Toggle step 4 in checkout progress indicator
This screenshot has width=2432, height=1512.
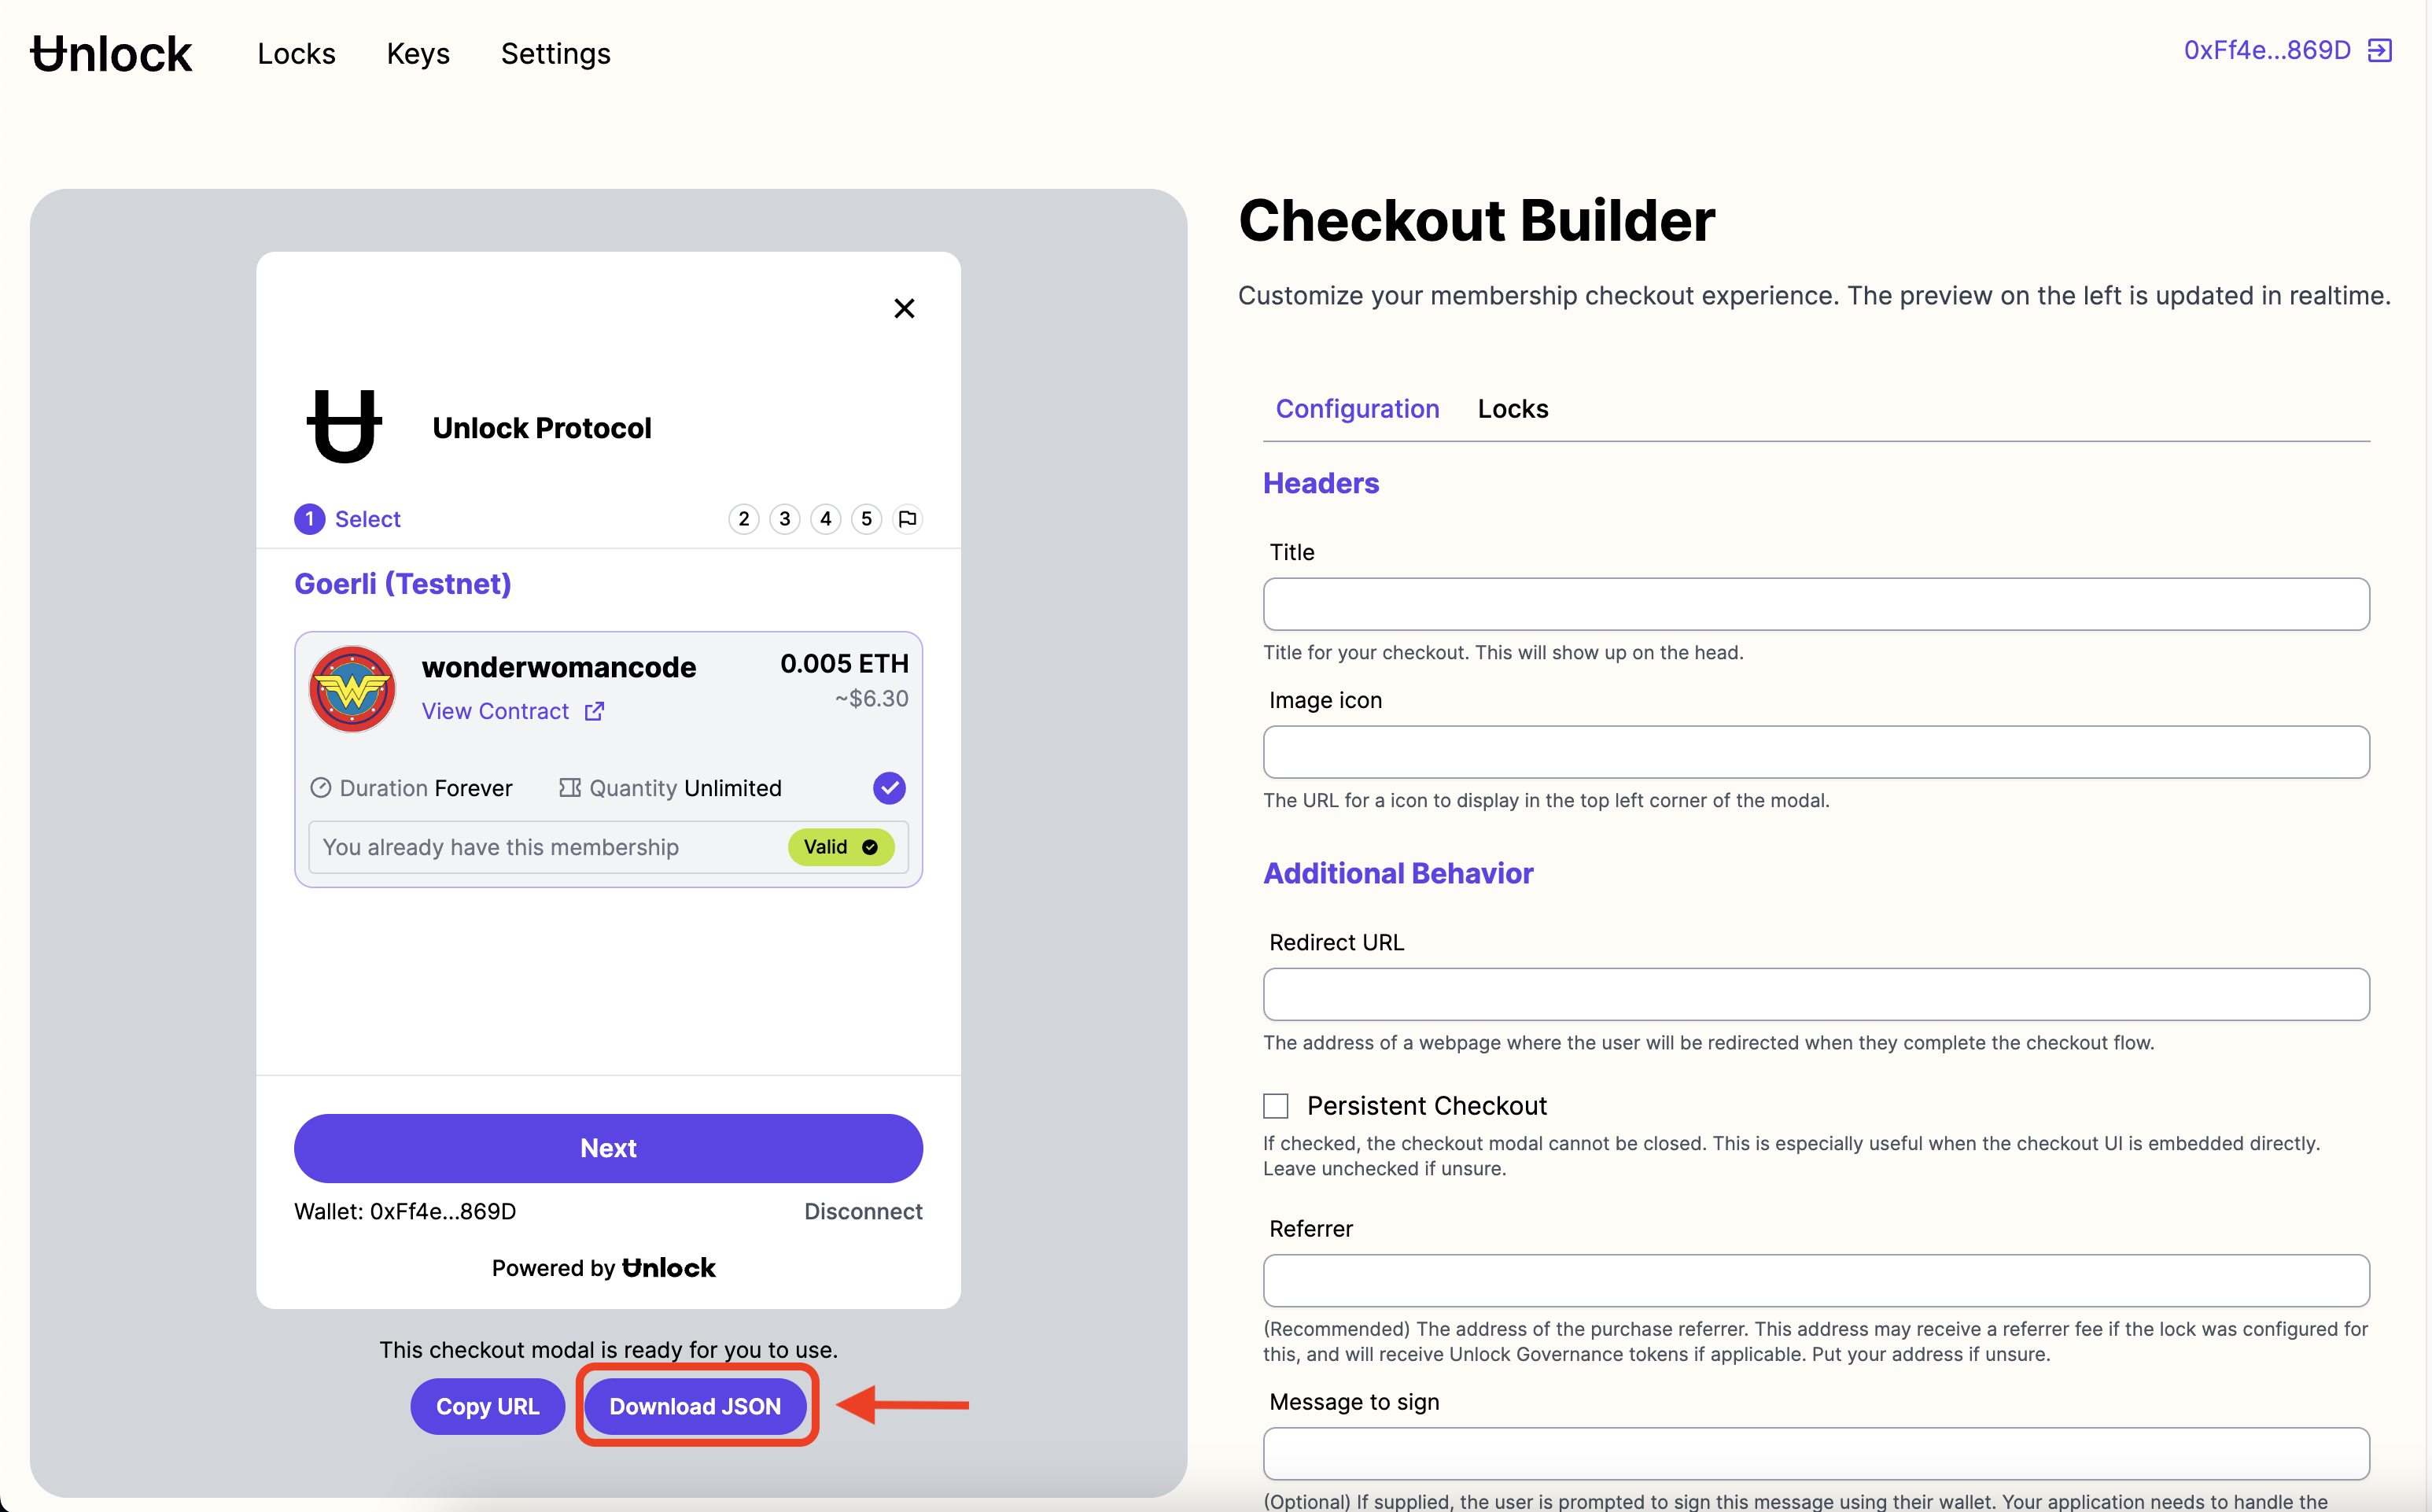tap(825, 518)
